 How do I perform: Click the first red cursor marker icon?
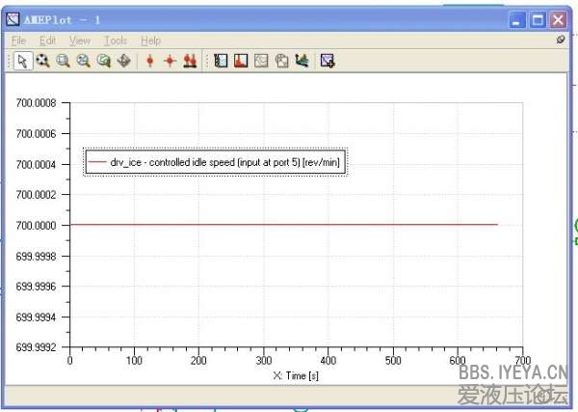[150, 61]
